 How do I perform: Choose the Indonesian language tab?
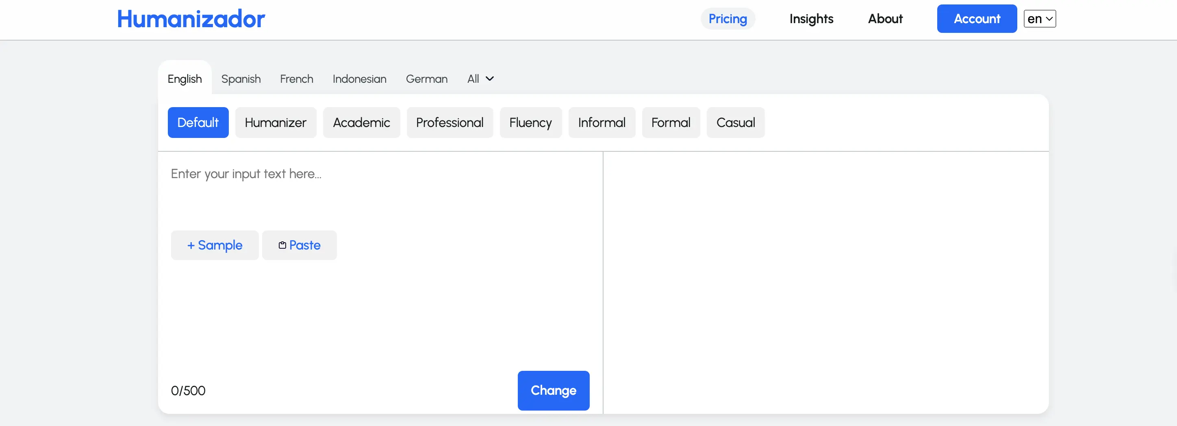point(359,79)
